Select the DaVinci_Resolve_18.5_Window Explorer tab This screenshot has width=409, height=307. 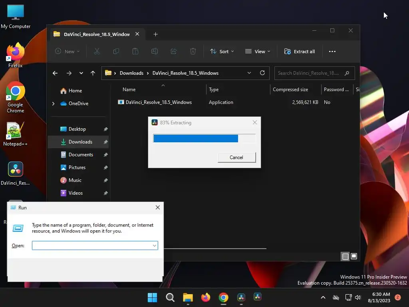coord(97,34)
